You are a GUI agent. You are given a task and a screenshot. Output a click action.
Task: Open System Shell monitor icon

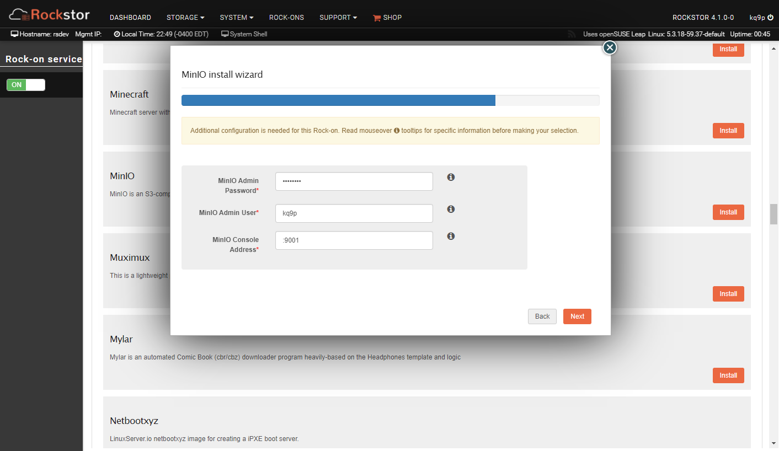[x=225, y=34]
